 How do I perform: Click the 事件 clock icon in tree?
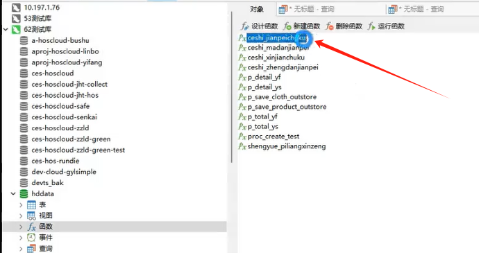pos(31,238)
